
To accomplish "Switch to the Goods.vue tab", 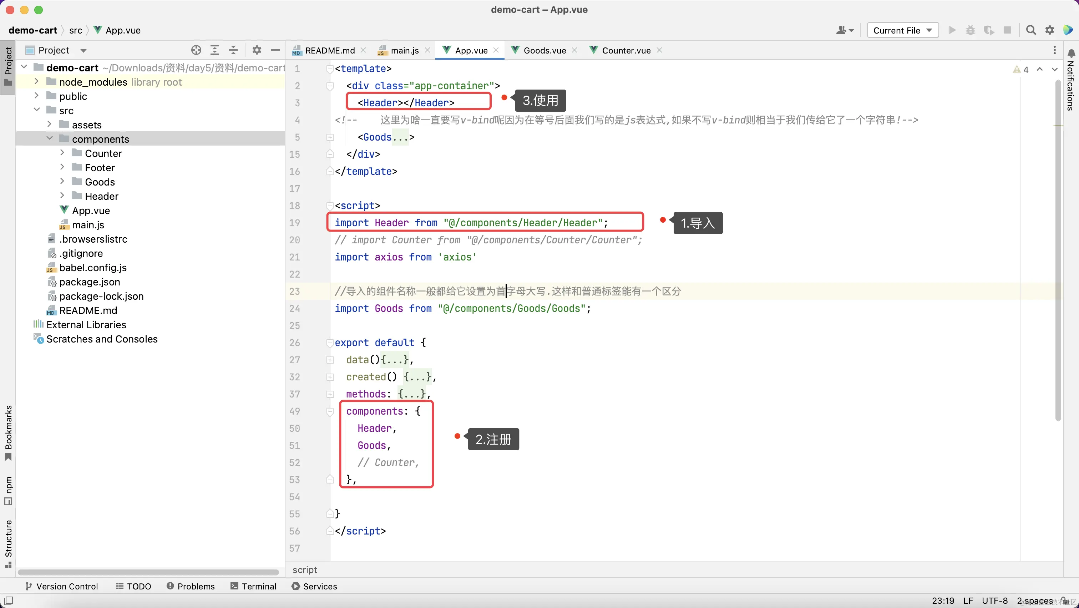I will coord(544,50).
